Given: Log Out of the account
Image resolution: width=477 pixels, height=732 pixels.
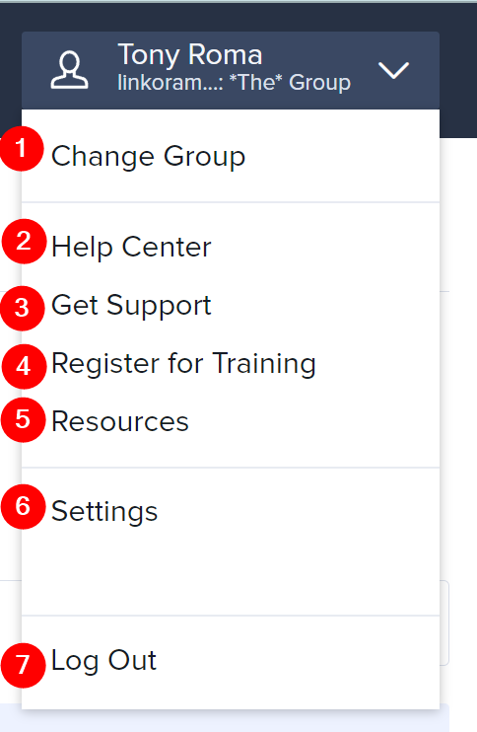Looking at the screenshot, I should click(103, 661).
